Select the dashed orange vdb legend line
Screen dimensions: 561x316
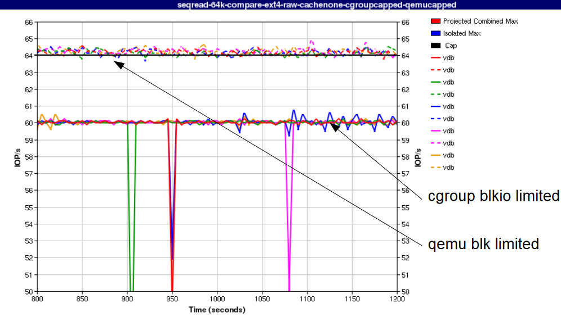435,168
